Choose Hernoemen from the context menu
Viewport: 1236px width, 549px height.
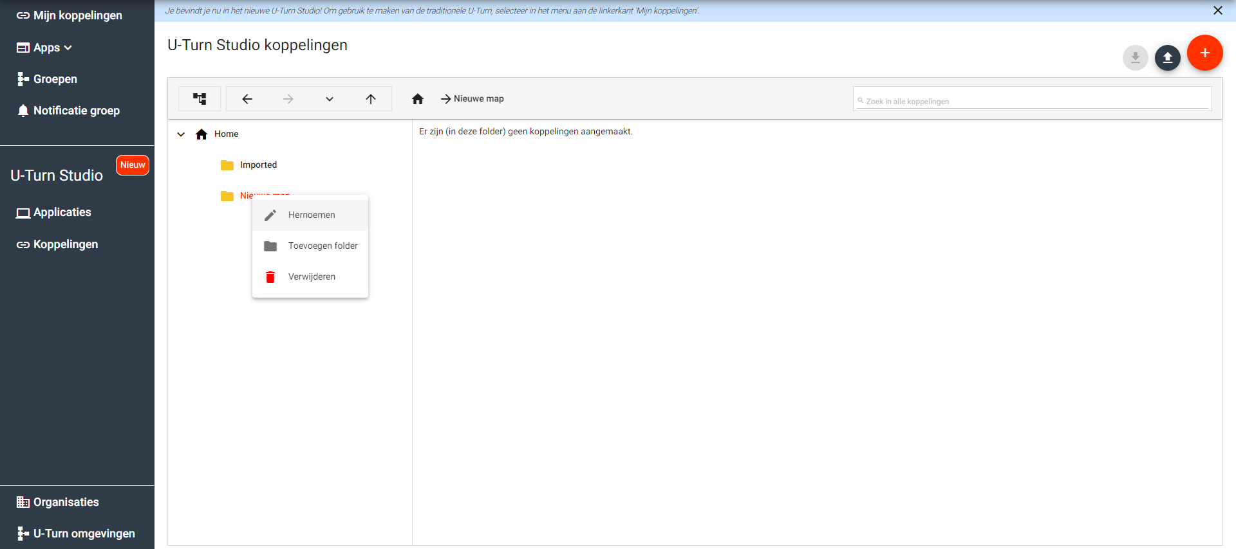311,215
